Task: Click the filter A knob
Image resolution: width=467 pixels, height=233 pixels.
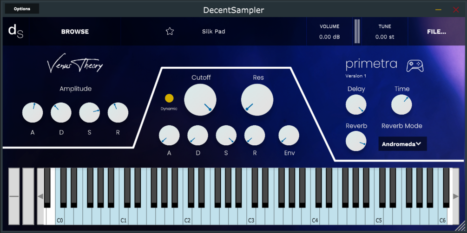Action: point(169,136)
